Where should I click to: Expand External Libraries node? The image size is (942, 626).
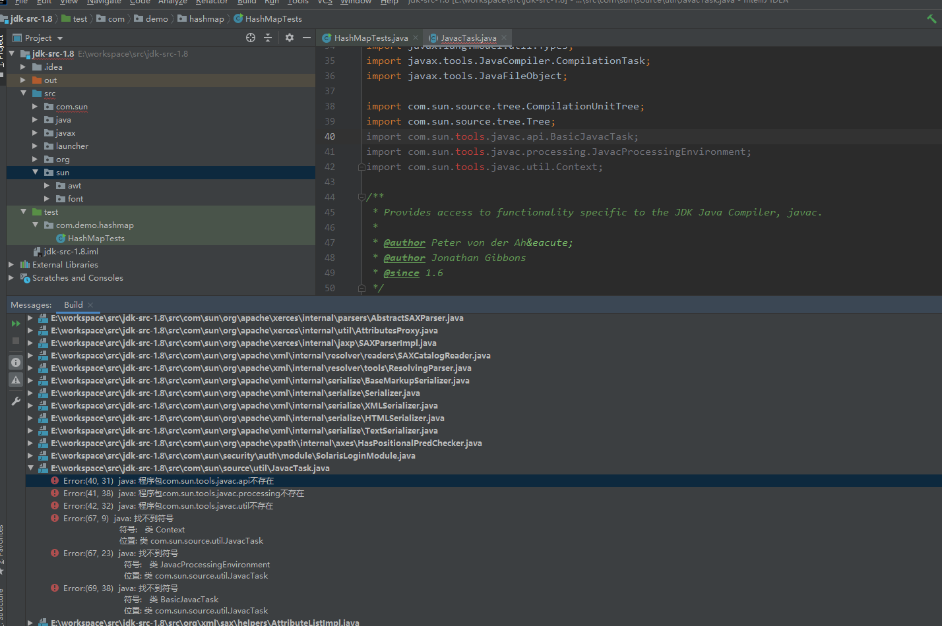(11, 265)
